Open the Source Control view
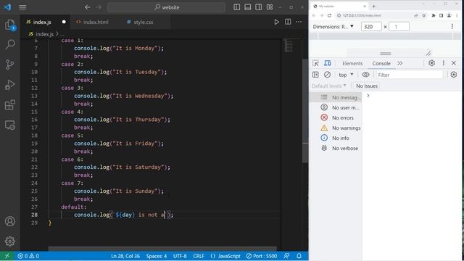This screenshot has height=261, width=464. [10, 65]
